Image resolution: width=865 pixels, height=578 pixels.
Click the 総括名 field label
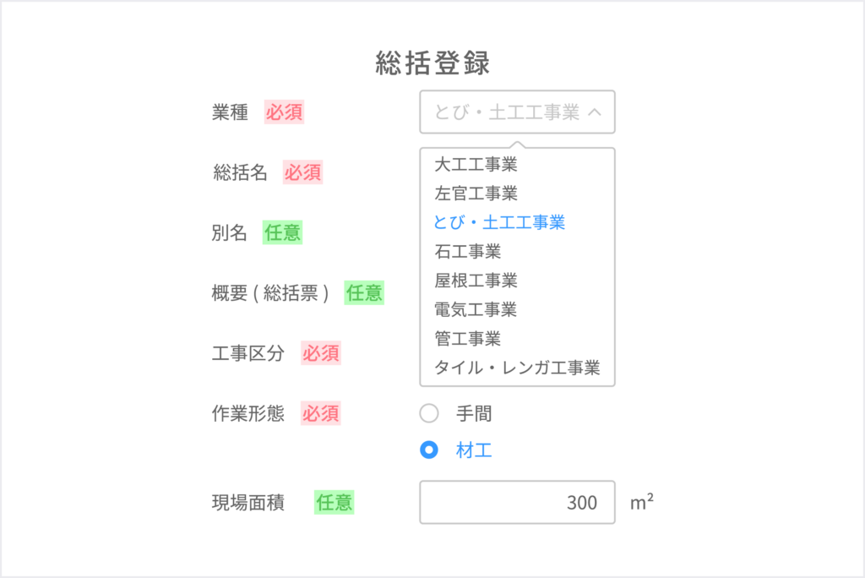(x=240, y=172)
